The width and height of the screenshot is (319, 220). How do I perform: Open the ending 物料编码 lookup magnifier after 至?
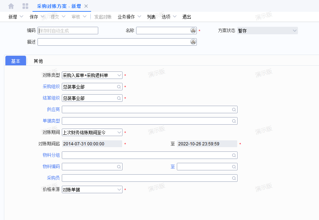pos(234,166)
